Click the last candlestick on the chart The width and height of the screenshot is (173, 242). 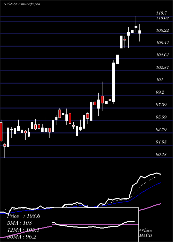coord(140,32)
